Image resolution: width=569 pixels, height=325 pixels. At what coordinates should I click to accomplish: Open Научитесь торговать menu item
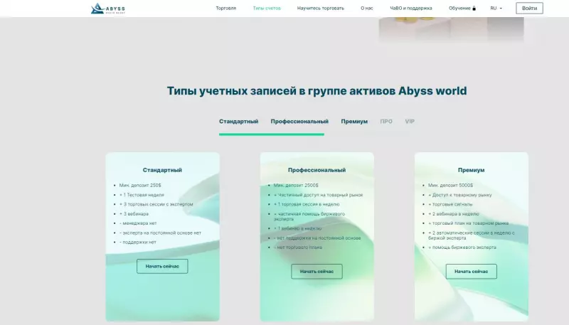pos(321,8)
